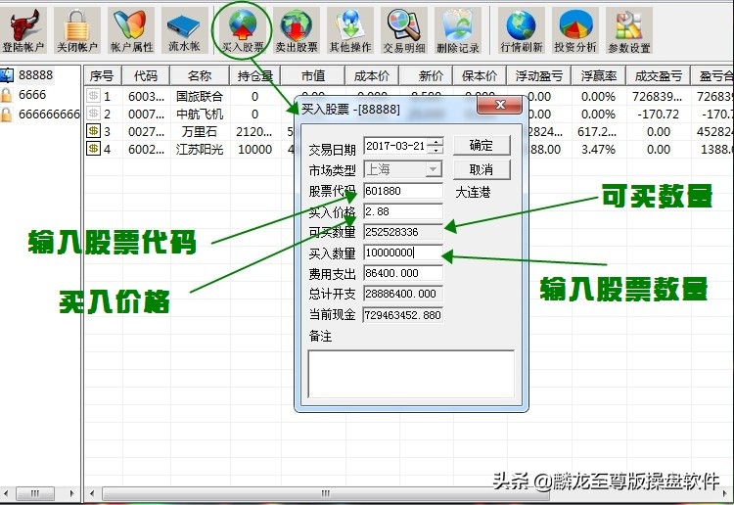Select the 中航飞机 name cell
This screenshot has height=505, width=734.
point(200,115)
